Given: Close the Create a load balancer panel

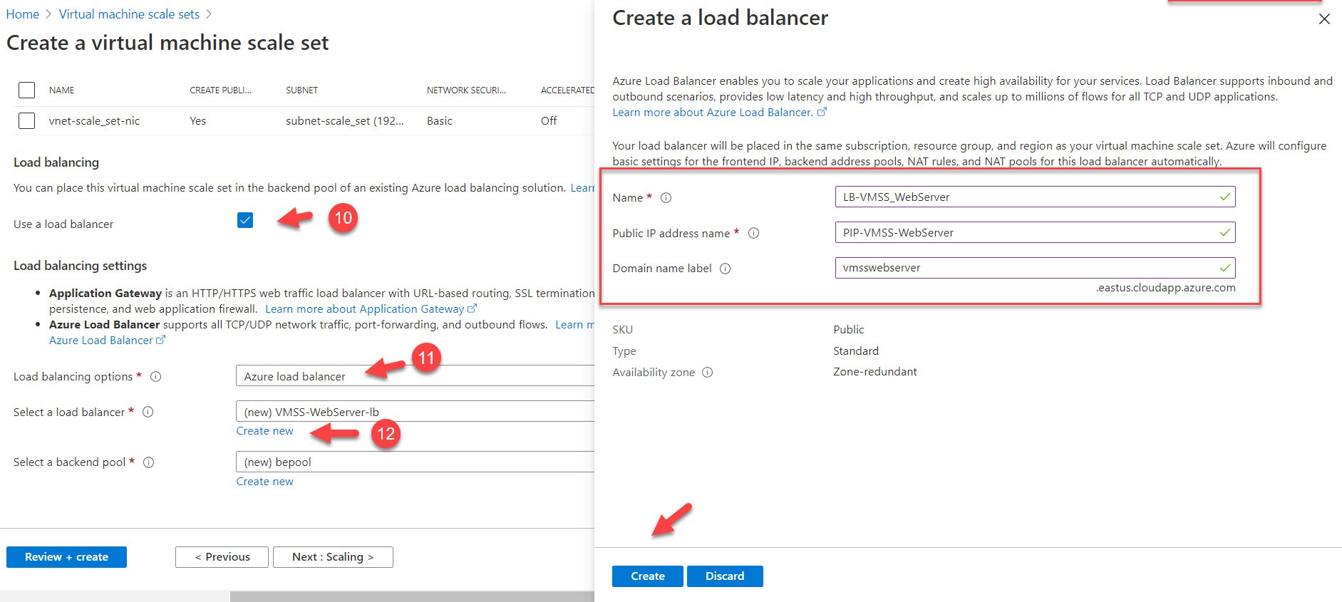Looking at the screenshot, I should pos(1323,19).
